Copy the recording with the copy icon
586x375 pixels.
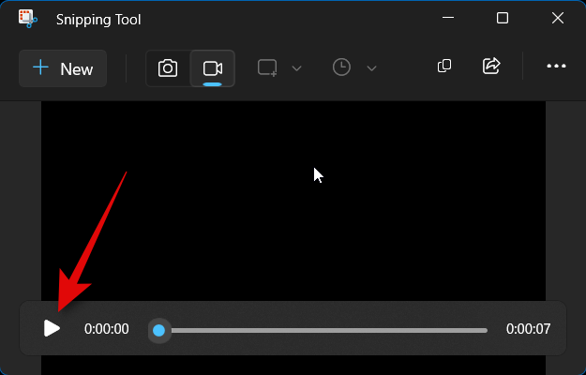(444, 66)
